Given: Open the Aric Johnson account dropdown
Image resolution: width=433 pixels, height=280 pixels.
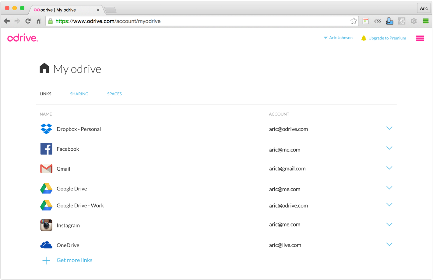Looking at the screenshot, I should [338, 38].
